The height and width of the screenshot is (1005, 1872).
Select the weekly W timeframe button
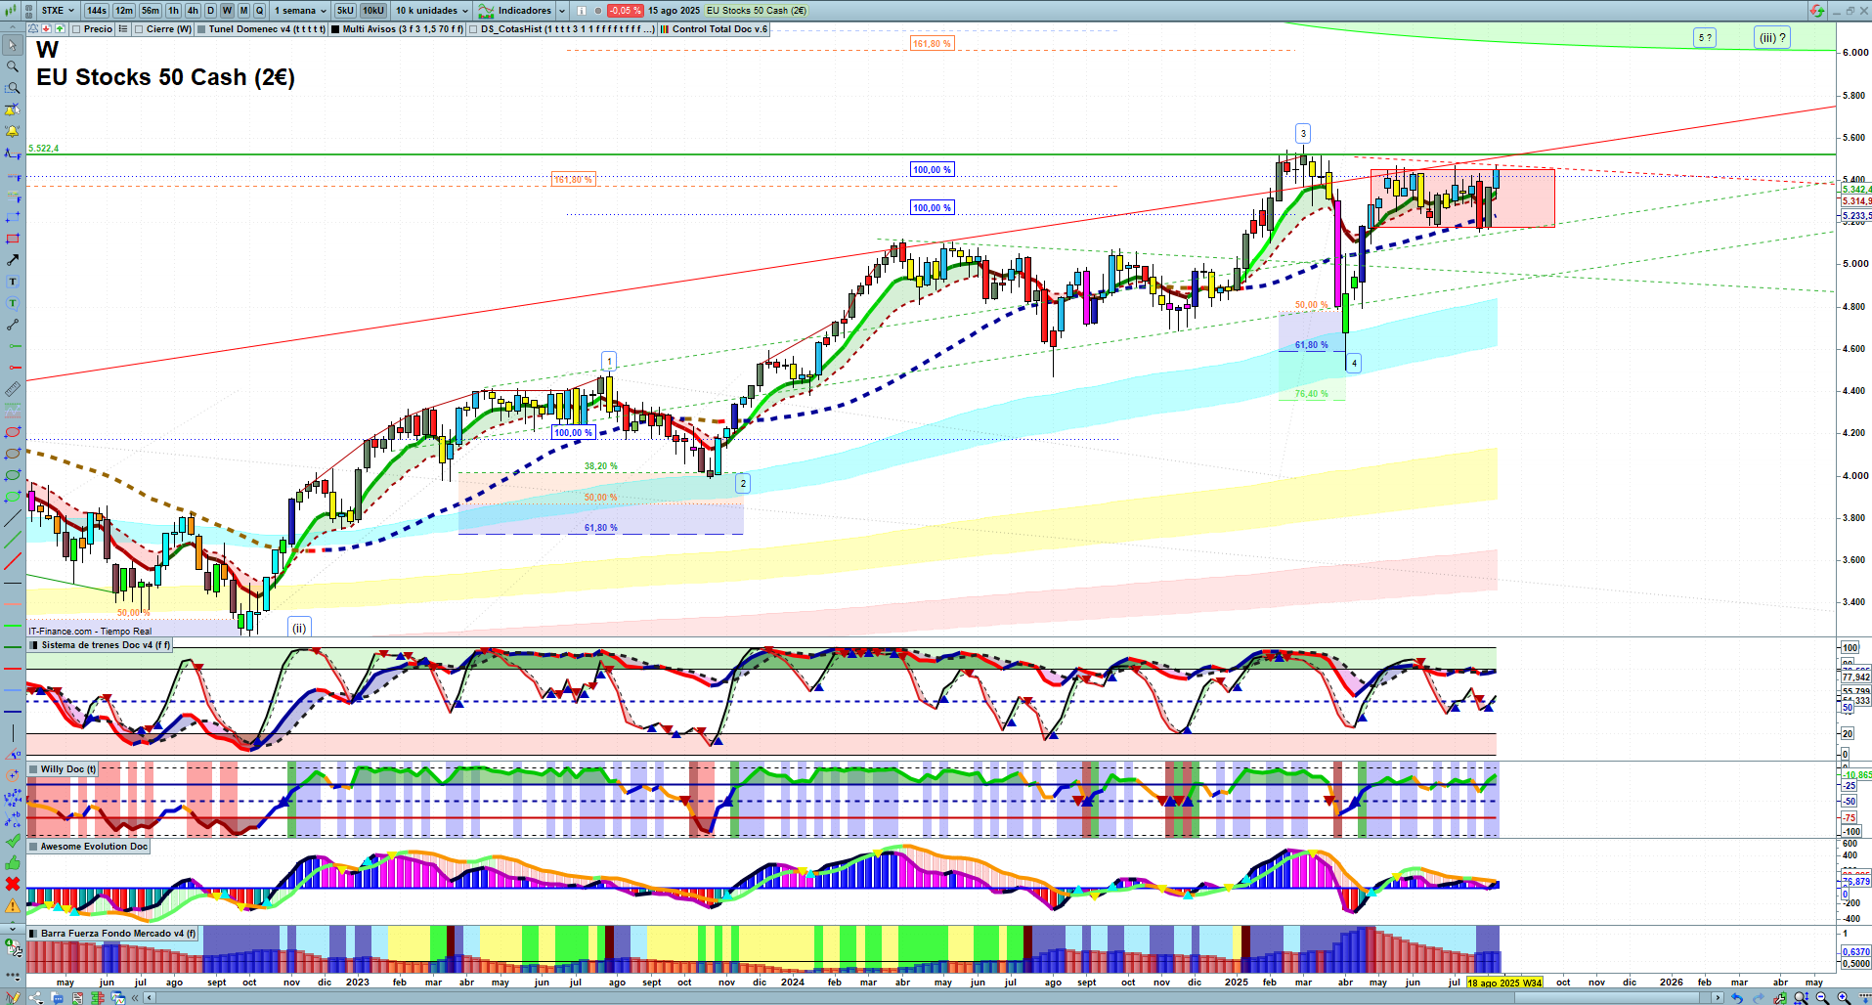pyautogui.click(x=227, y=11)
